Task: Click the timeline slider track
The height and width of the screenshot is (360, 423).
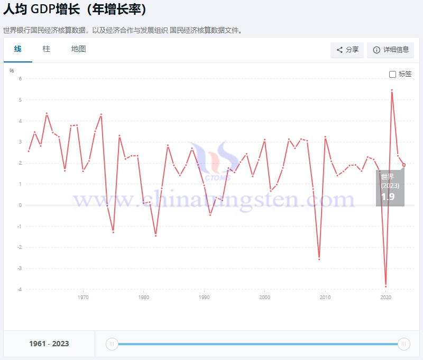Action: tap(259, 344)
